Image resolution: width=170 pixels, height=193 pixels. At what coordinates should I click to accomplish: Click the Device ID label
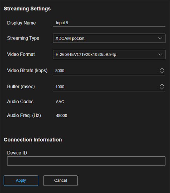click(17, 153)
